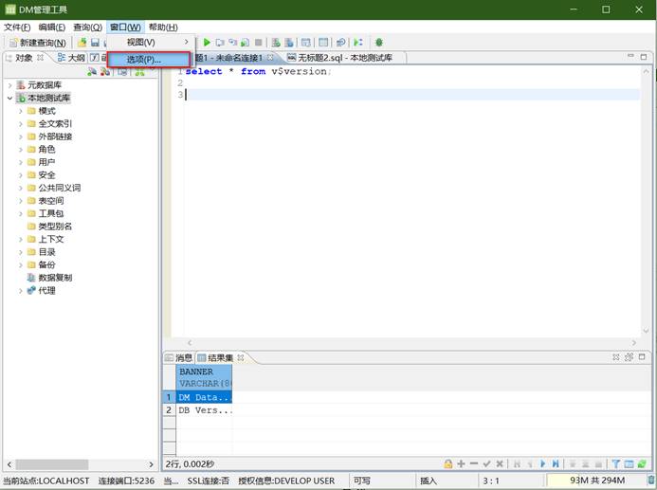Viewport: 657px width, 490px height.
Task: Click the blue Next record arrow in results
Action: (543, 463)
